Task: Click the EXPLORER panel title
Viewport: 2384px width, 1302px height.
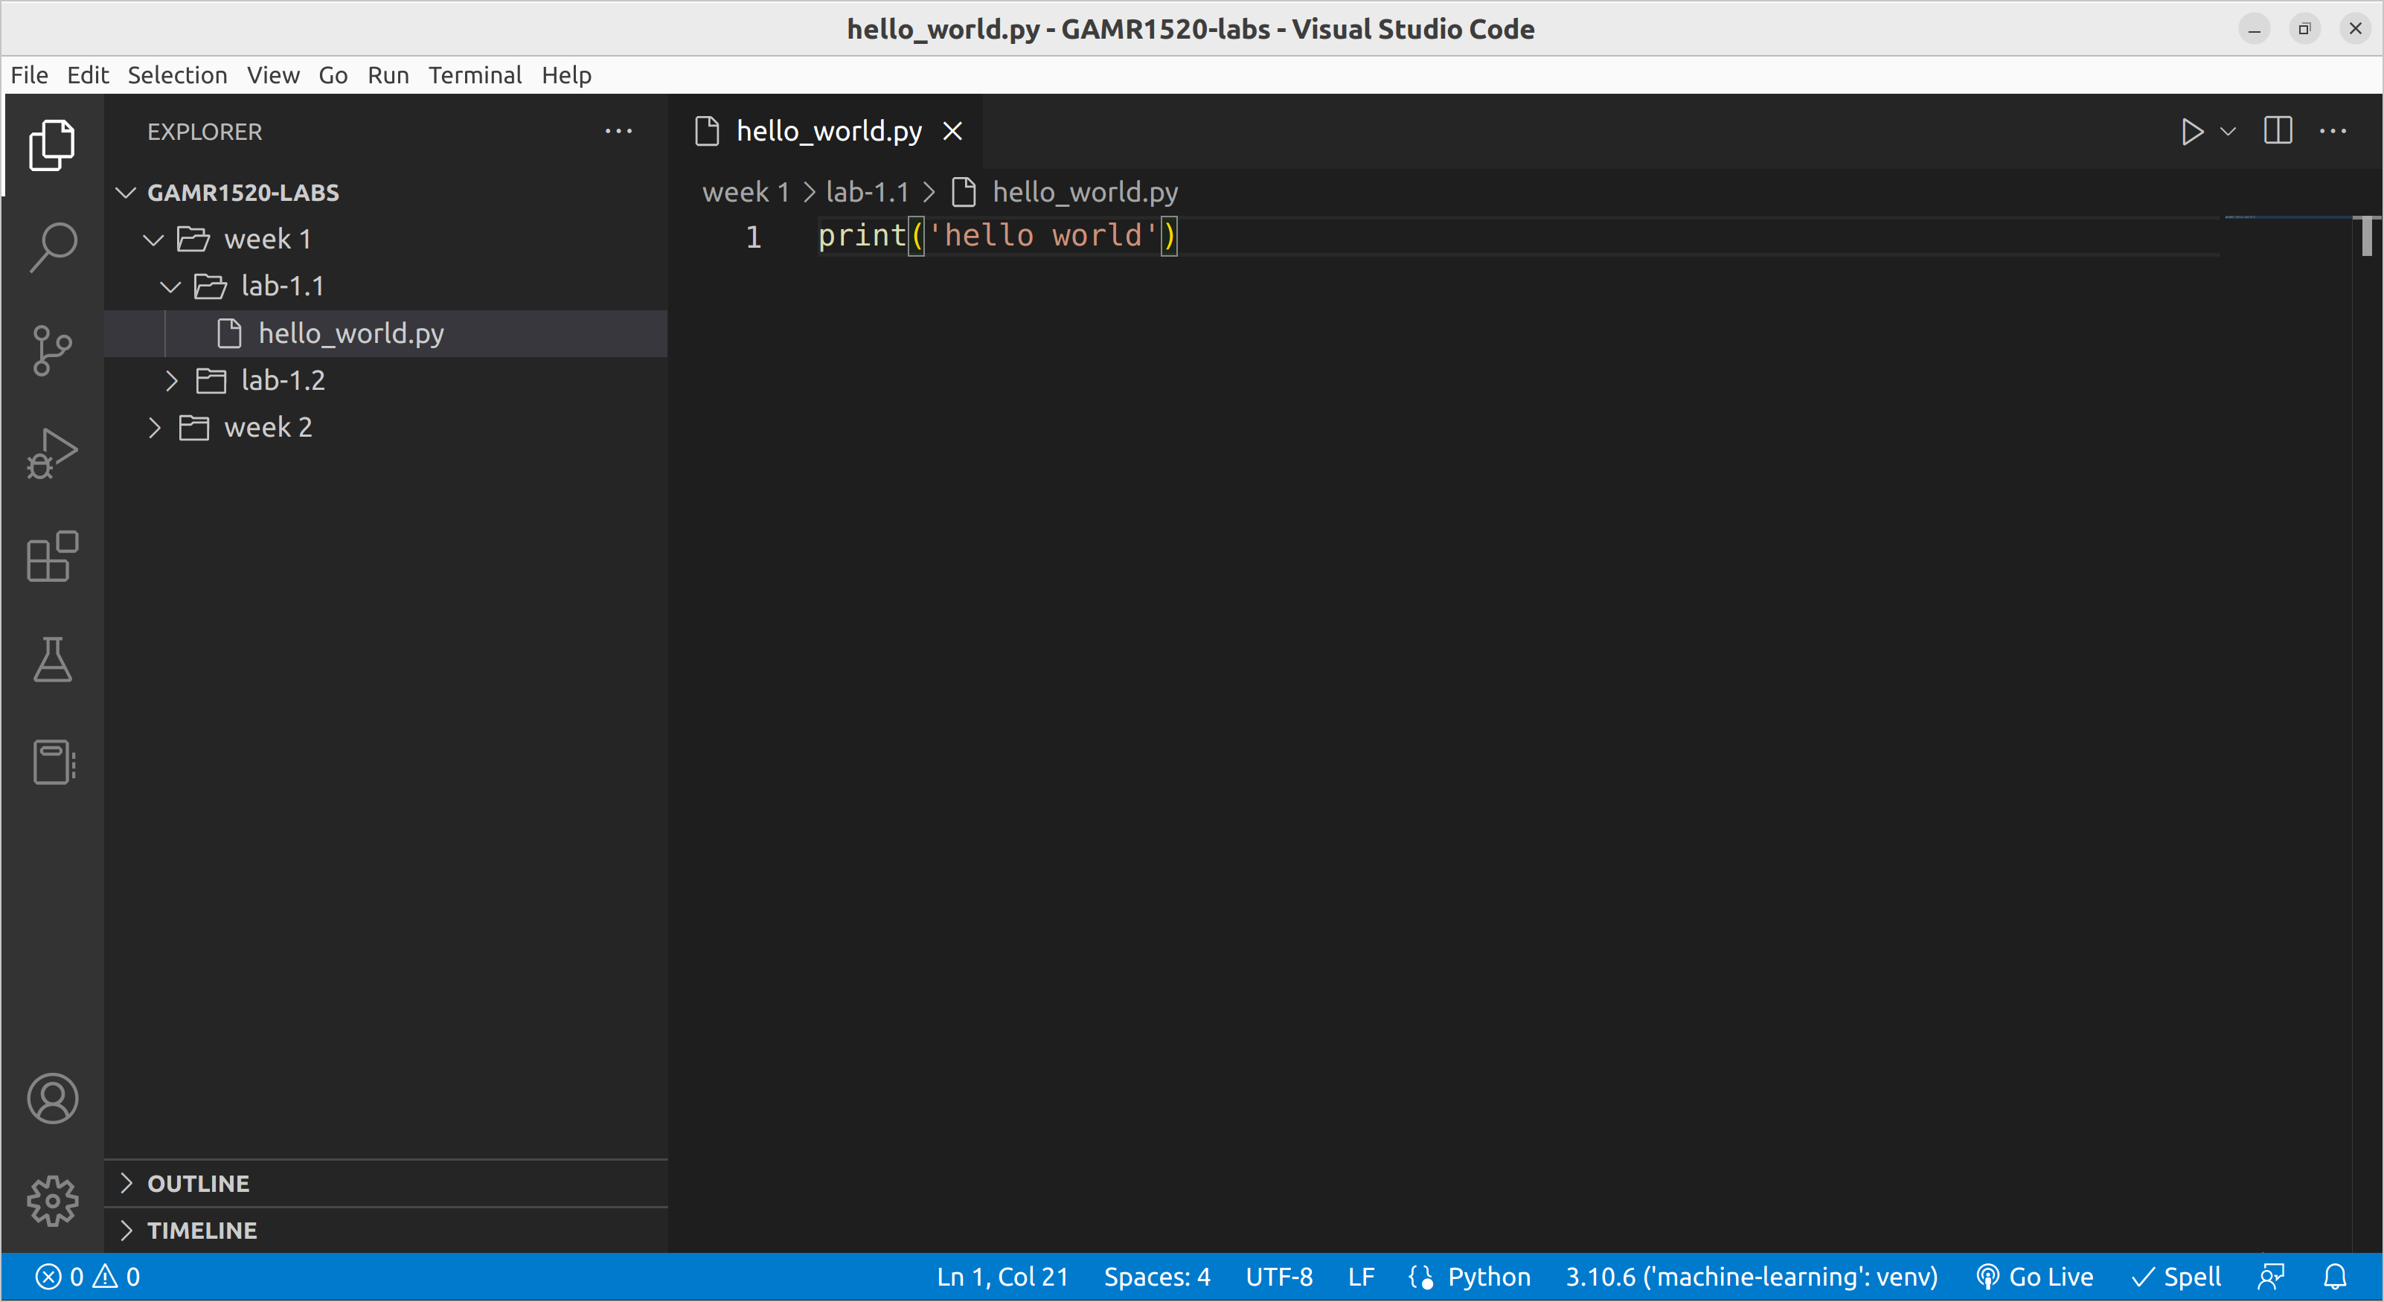Action: [205, 132]
